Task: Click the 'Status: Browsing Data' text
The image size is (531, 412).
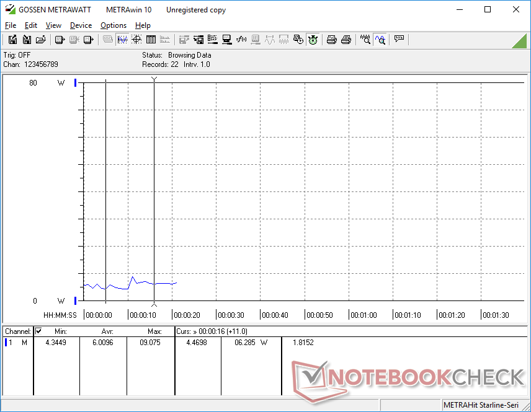Action: (176, 55)
